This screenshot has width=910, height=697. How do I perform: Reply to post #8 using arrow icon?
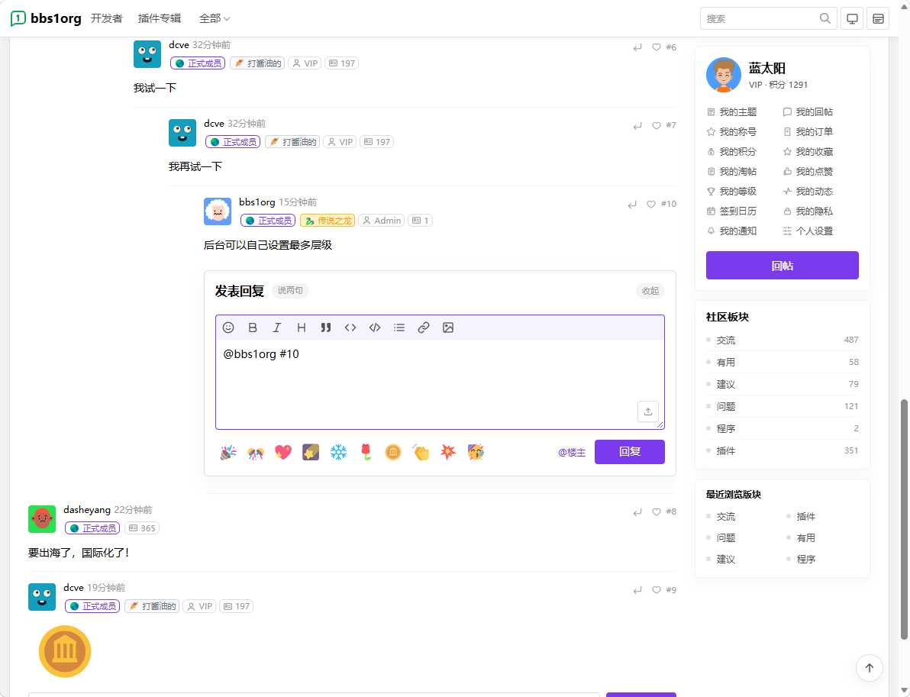637,511
